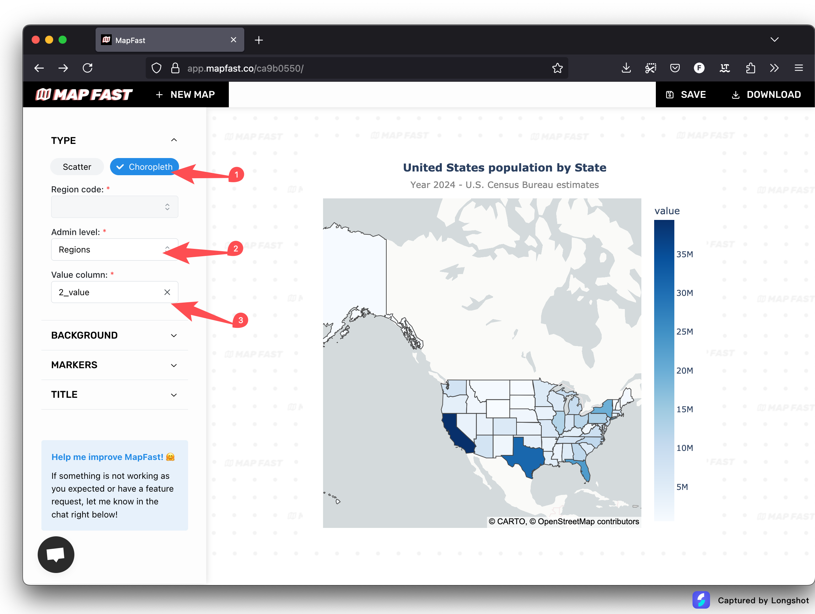815x614 pixels.
Task: Click the Longshot logo badge
Action: coord(701,600)
